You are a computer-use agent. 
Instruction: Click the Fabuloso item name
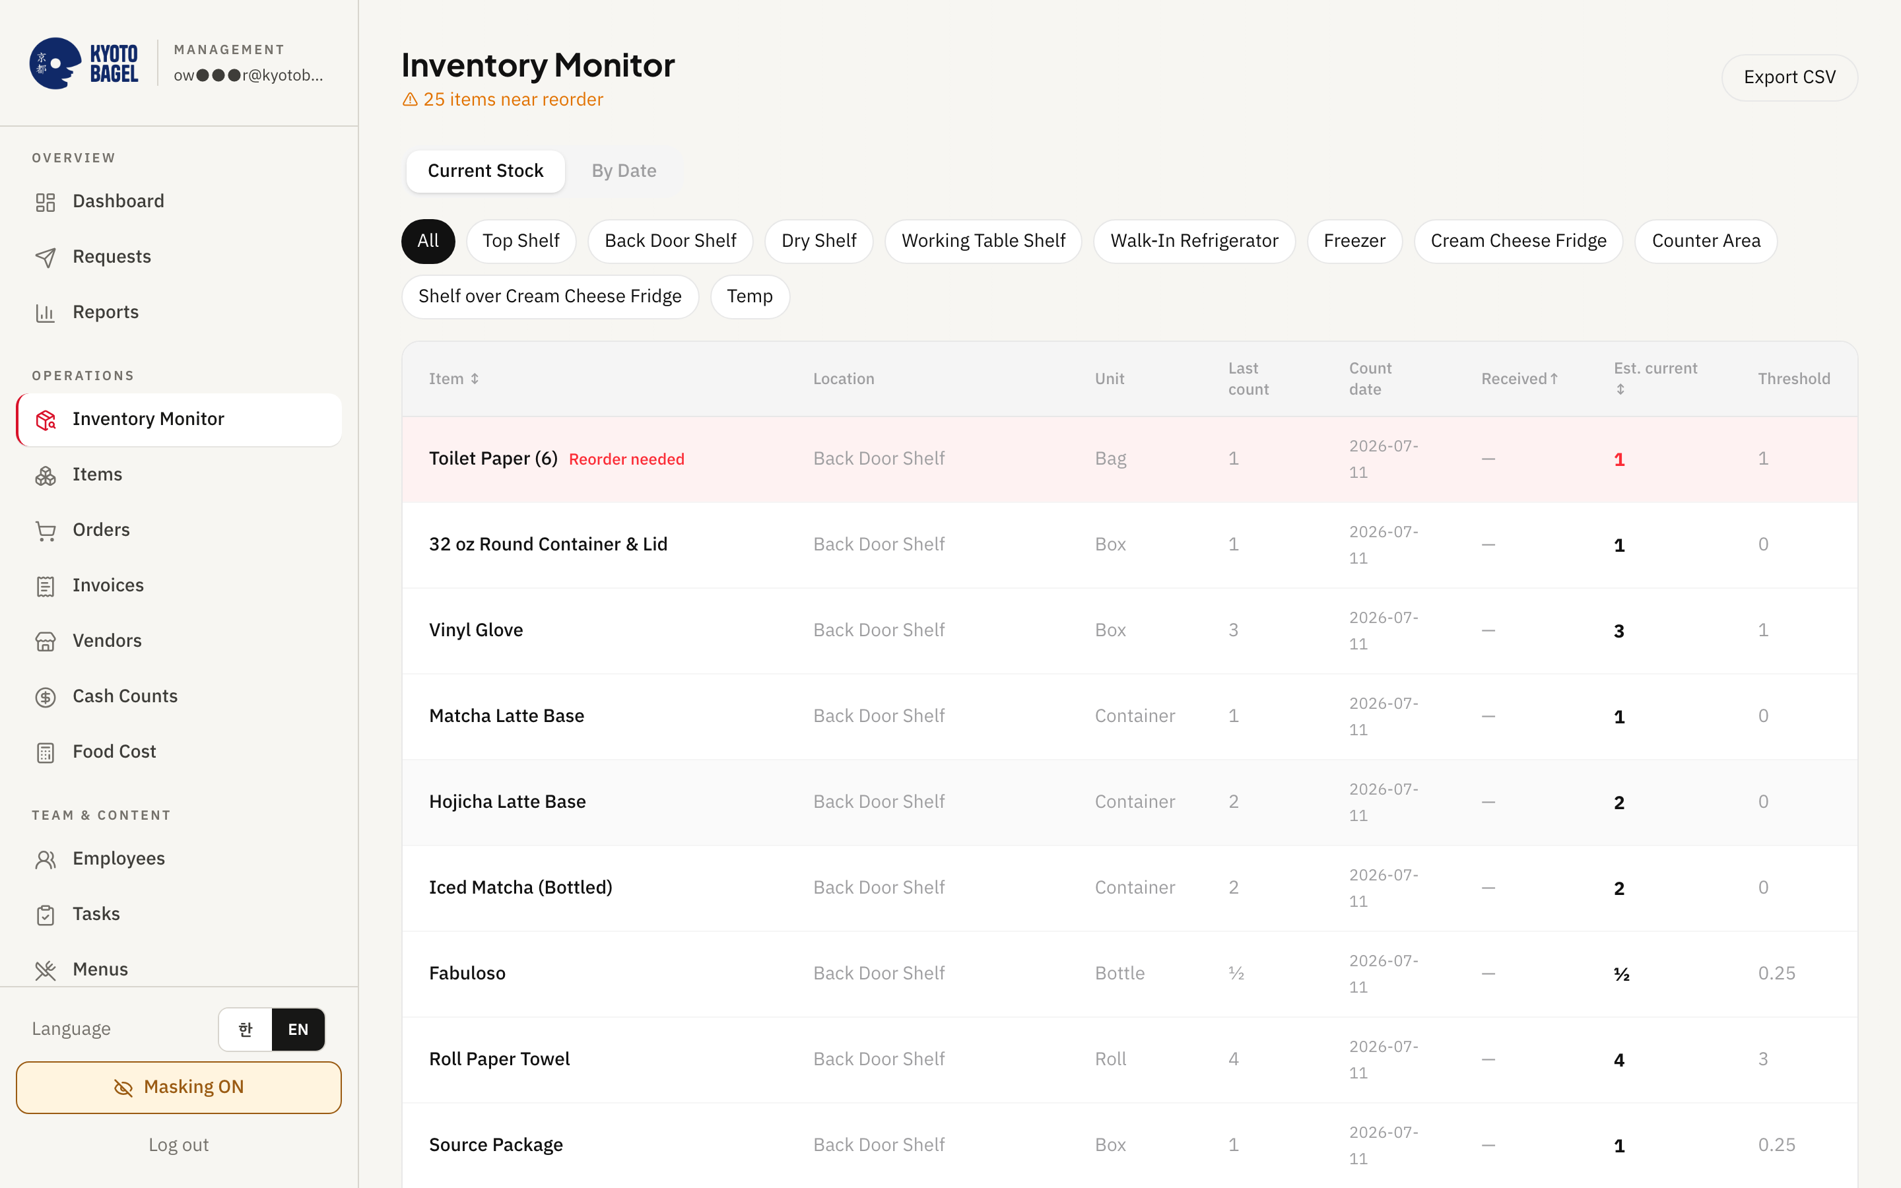[467, 973]
